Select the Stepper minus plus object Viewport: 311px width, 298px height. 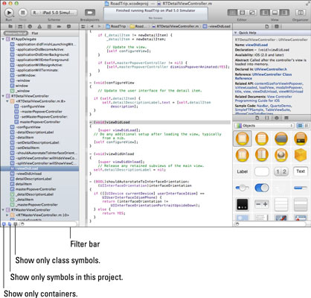(262, 204)
